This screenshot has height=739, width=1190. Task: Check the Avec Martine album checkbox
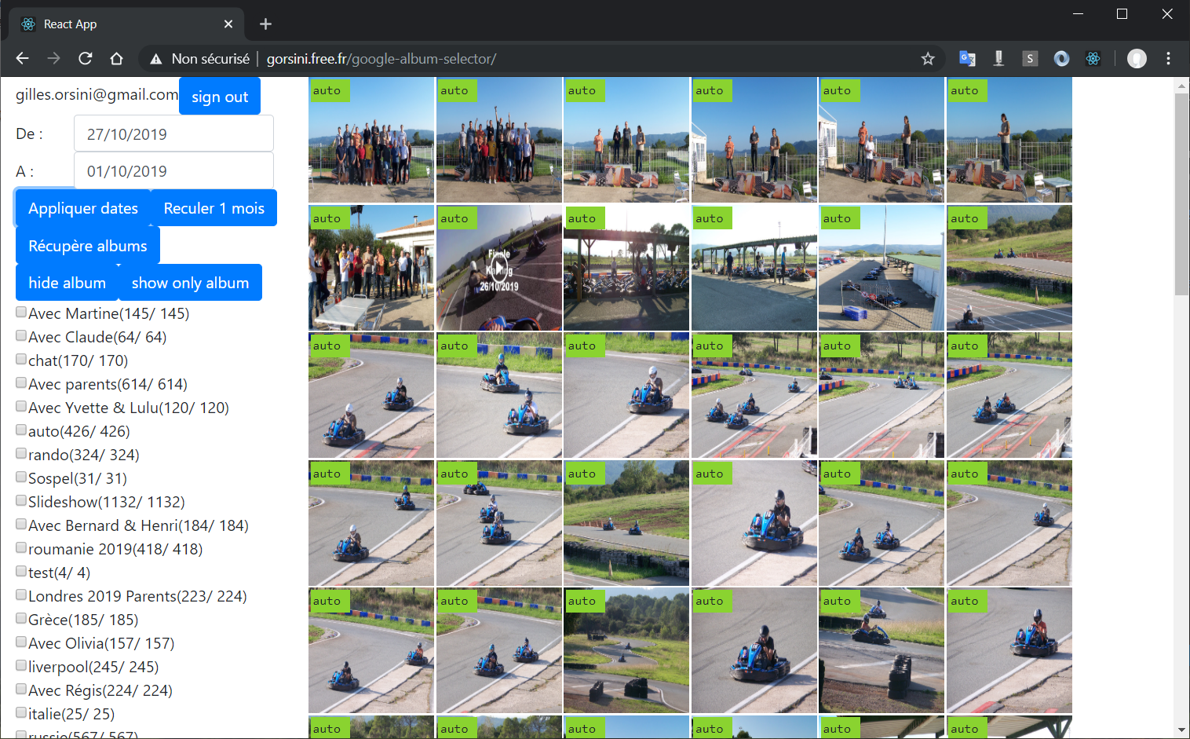click(x=21, y=312)
